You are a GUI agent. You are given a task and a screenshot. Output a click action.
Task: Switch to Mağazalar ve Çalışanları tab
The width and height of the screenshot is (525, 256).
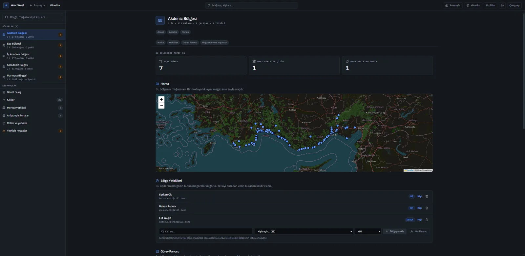pyautogui.click(x=215, y=43)
